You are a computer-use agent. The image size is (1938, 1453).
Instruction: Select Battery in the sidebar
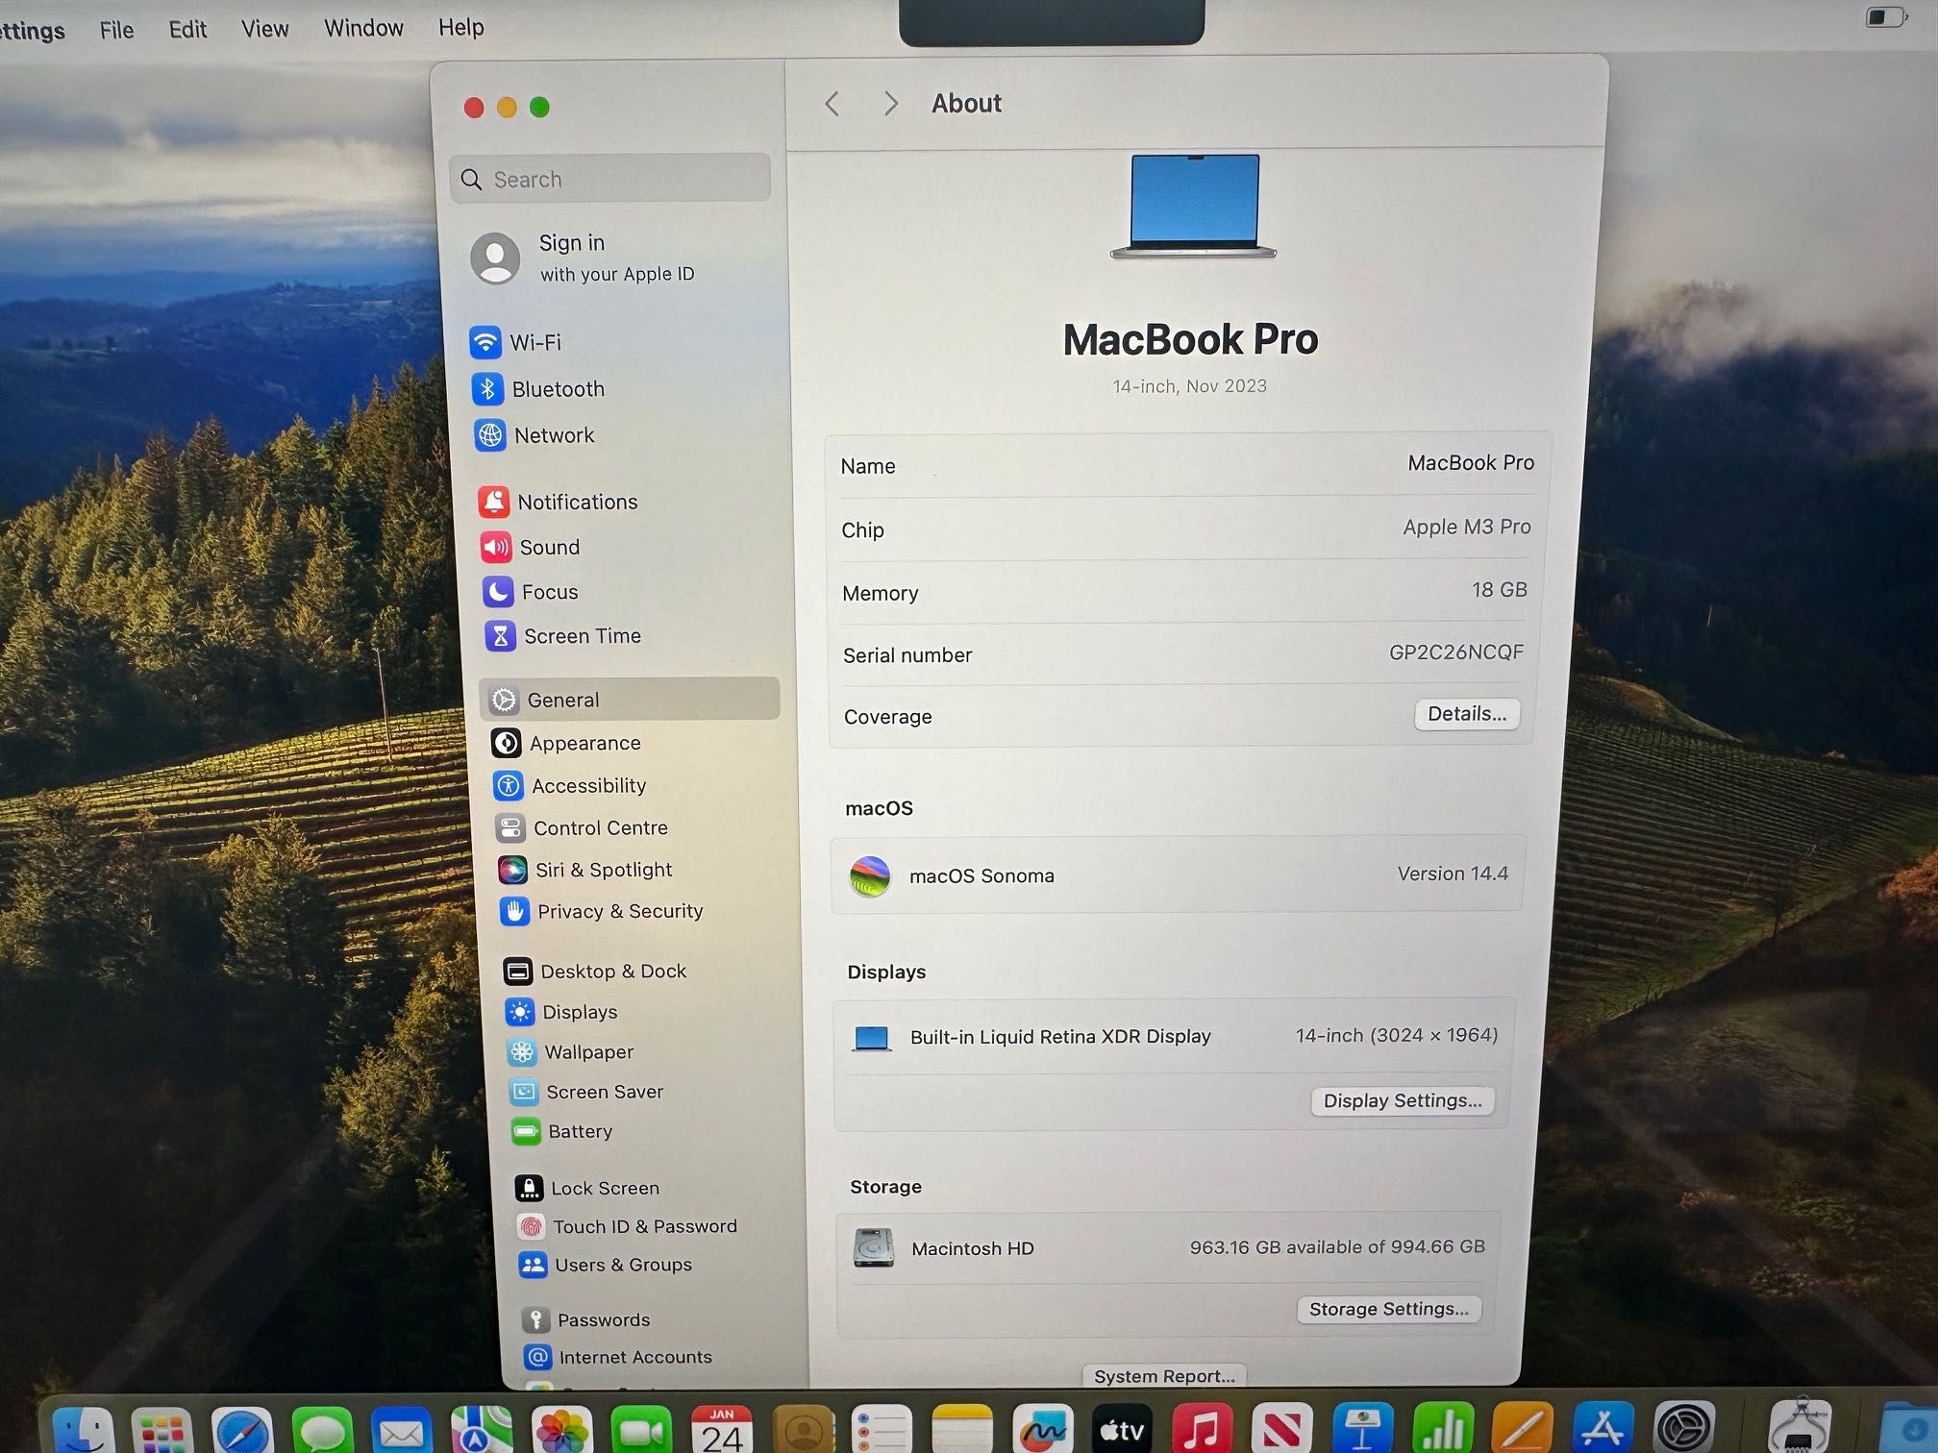pos(562,1131)
